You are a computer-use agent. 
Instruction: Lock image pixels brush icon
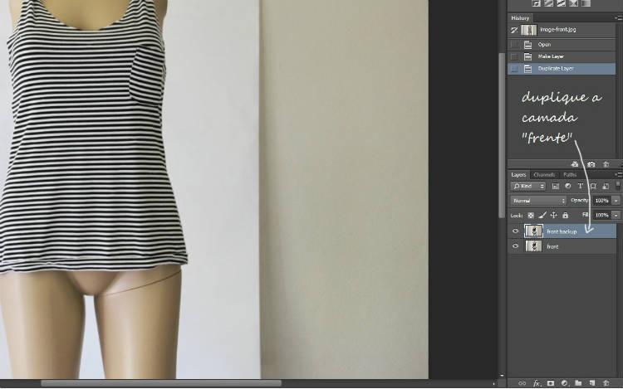tap(542, 216)
